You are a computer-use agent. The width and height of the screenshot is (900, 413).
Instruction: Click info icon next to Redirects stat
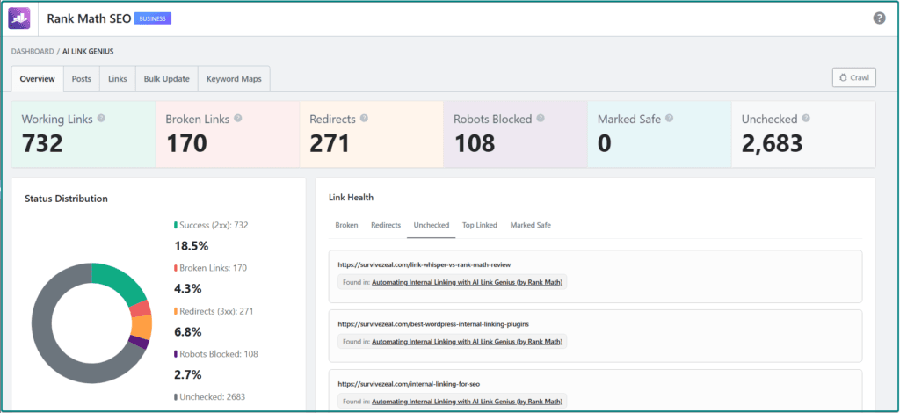364,118
